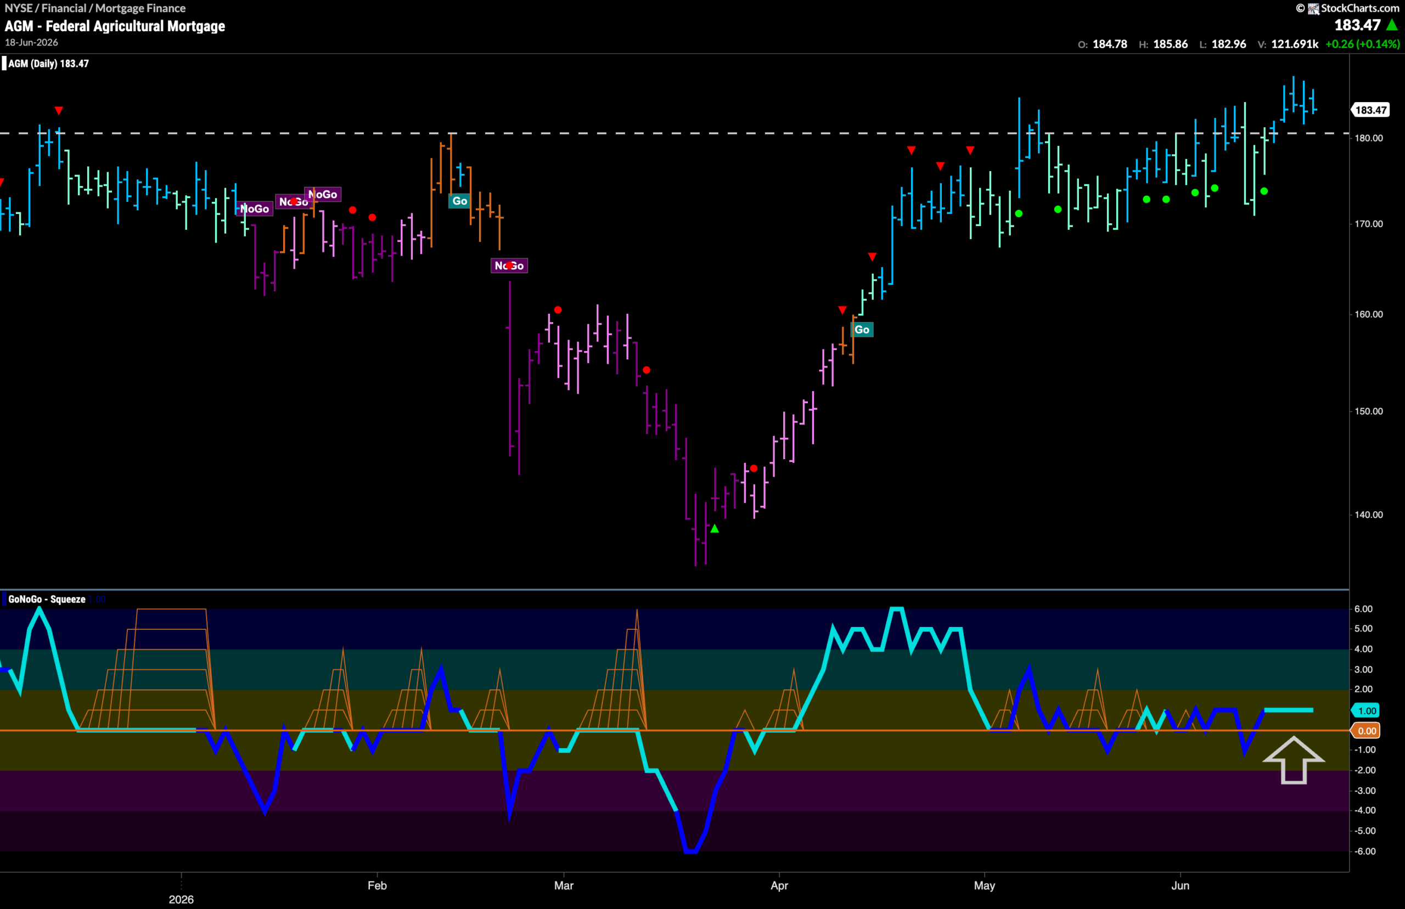Click the Go label in April
This screenshot has height=909, width=1405.
[x=862, y=329]
